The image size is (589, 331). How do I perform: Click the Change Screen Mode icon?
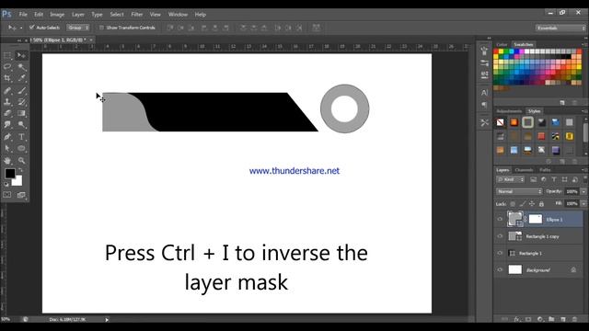21,195
